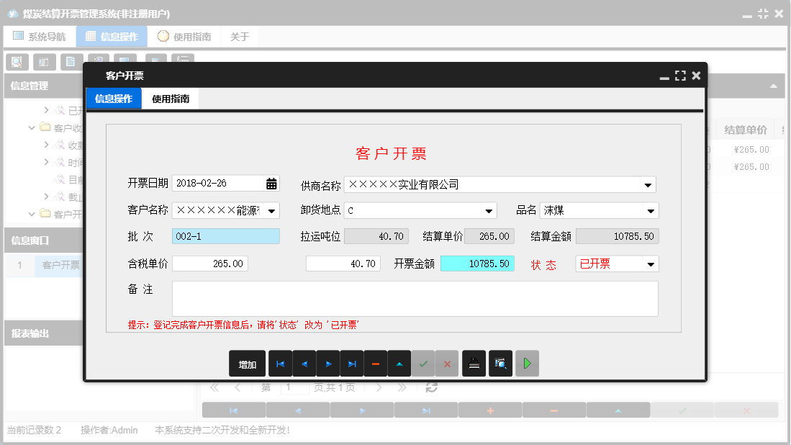Viewport: 791px width, 445px height.
Task: Jump to the last record
Action: coord(352,364)
